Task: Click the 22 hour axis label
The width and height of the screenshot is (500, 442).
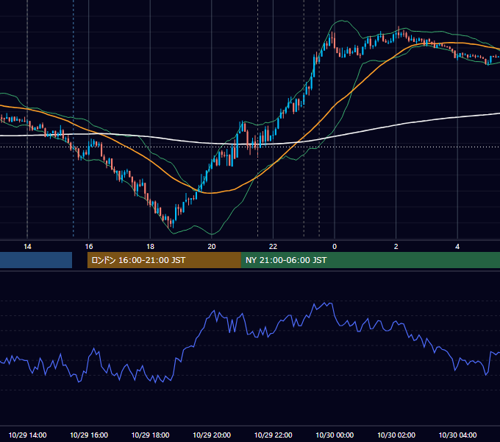Action: [x=273, y=247]
